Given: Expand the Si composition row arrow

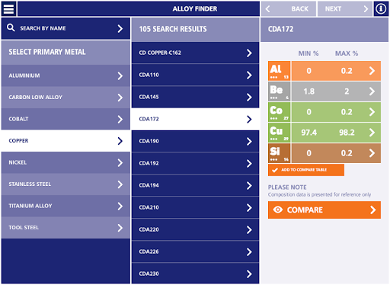Looking at the screenshot, I should pyautogui.click(x=372, y=153).
